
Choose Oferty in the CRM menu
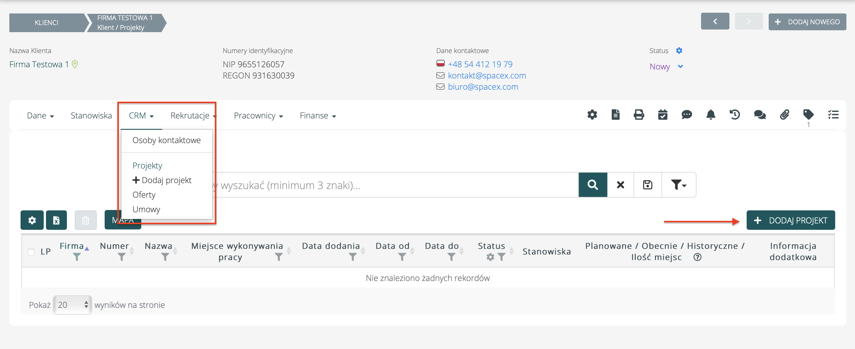[x=144, y=195]
